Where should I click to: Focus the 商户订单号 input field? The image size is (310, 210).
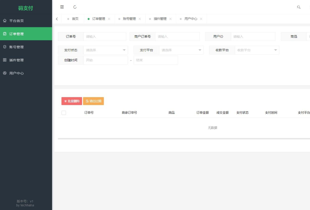tap(177, 37)
